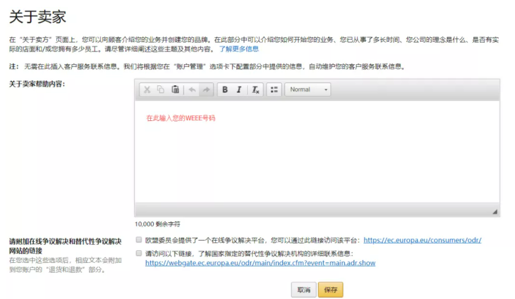This screenshot has width=515, height=299.
Task: Undo last edit with left arrow icon
Action: coord(192,89)
